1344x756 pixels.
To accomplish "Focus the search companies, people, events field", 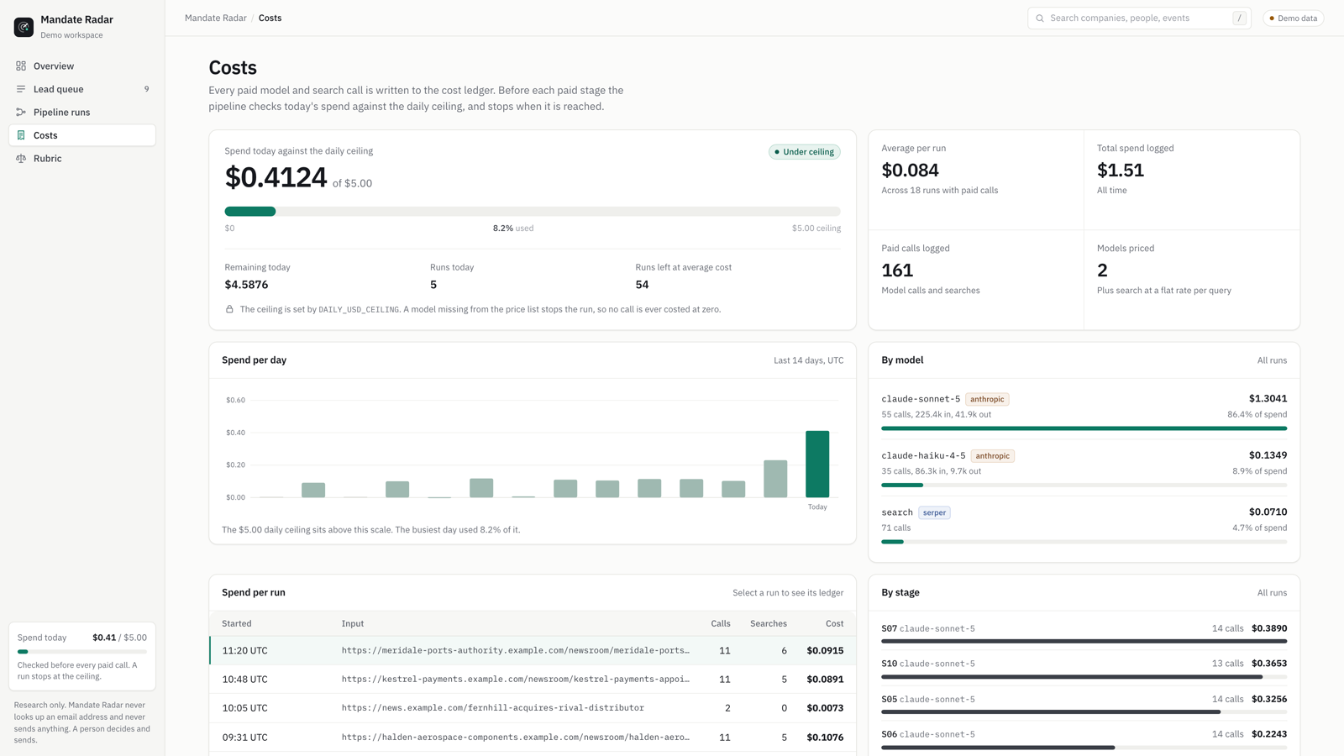I will tap(1139, 18).
